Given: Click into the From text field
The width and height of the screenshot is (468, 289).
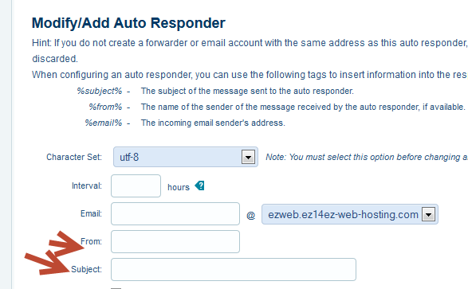Looking at the screenshot, I should (x=175, y=241).
